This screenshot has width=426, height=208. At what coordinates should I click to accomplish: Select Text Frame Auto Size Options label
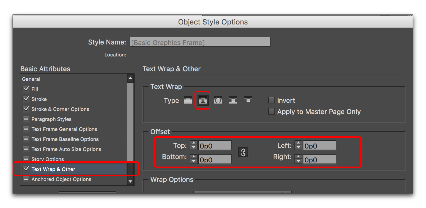coord(66,149)
